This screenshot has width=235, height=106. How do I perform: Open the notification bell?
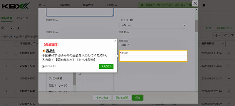tap(204, 5)
